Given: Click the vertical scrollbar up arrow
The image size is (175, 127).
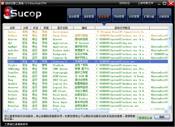Looking at the screenshot, I should pyautogui.click(x=170, y=28).
